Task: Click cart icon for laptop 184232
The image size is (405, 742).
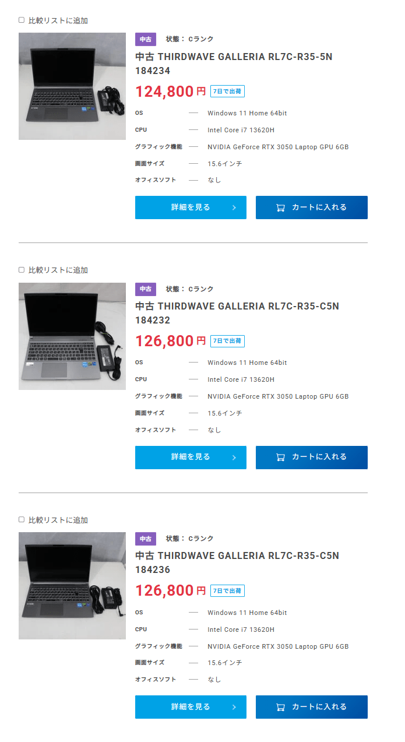Action: click(x=280, y=458)
